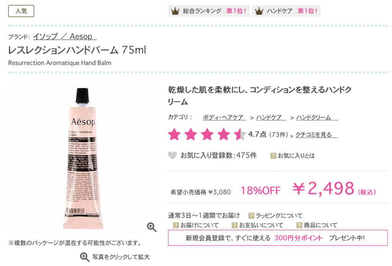Image resolution: width=392 pixels, height=266 pixels.
Task: Click the magnifier icon on product image
Action: coord(152,227)
